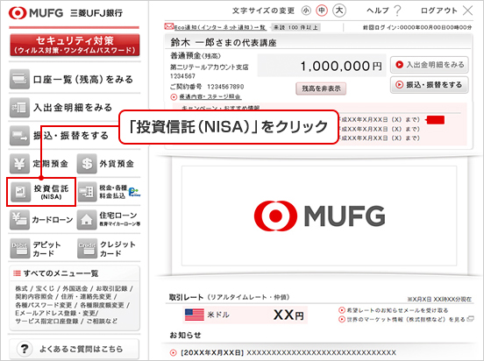The image size is (484, 361).
Task: Click the US flag beside 米ドル
Action: pyautogui.click(x=194, y=315)
